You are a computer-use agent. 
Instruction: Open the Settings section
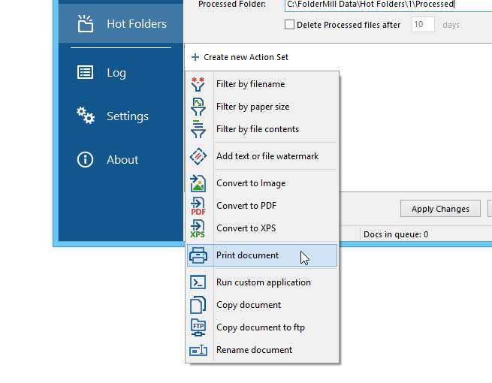(121, 116)
